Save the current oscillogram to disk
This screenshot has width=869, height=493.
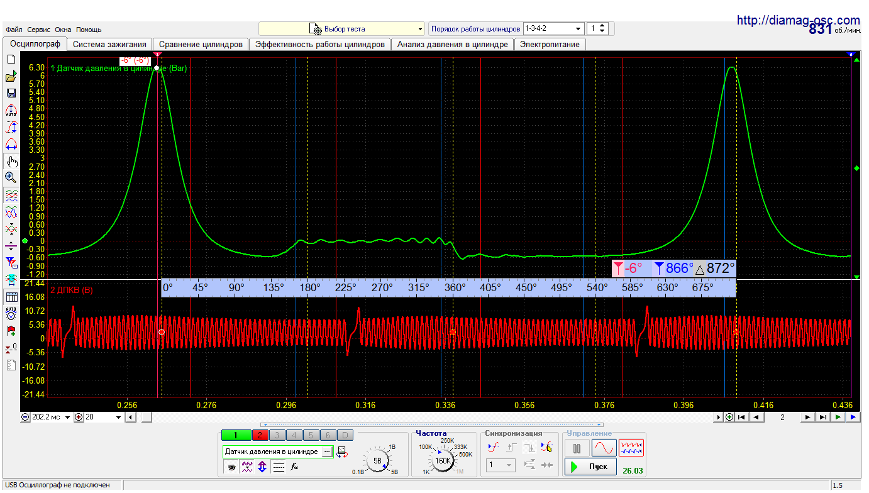click(x=11, y=93)
